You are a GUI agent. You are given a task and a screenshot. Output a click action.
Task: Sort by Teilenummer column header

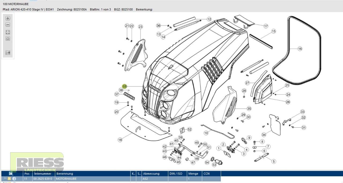coord(42,174)
